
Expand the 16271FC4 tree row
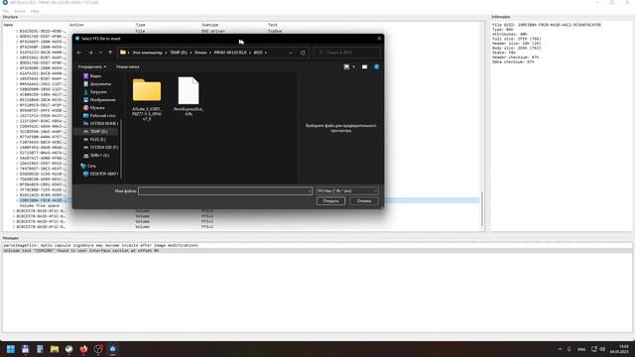(17, 116)
